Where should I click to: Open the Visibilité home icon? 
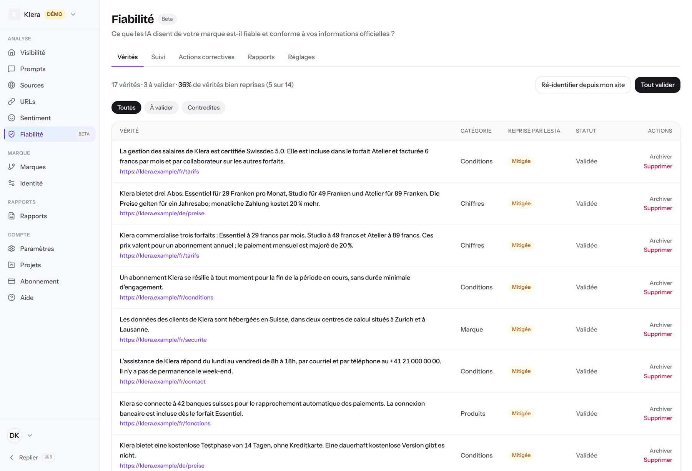point(12,52)
